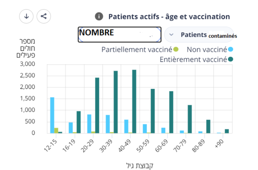Click the light blue bar for ages 12-15
The height and width of the screenshot is (170, 258).
tap(52, 115)
